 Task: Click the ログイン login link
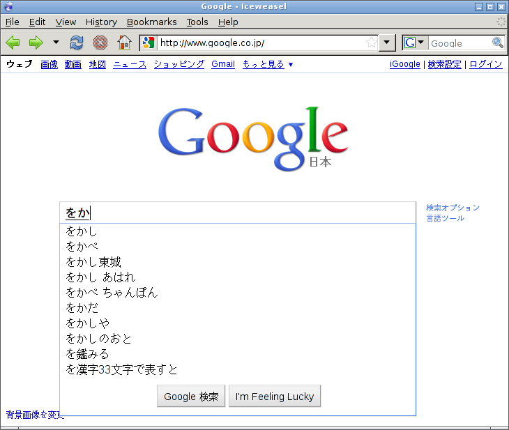tap(485, 64)
